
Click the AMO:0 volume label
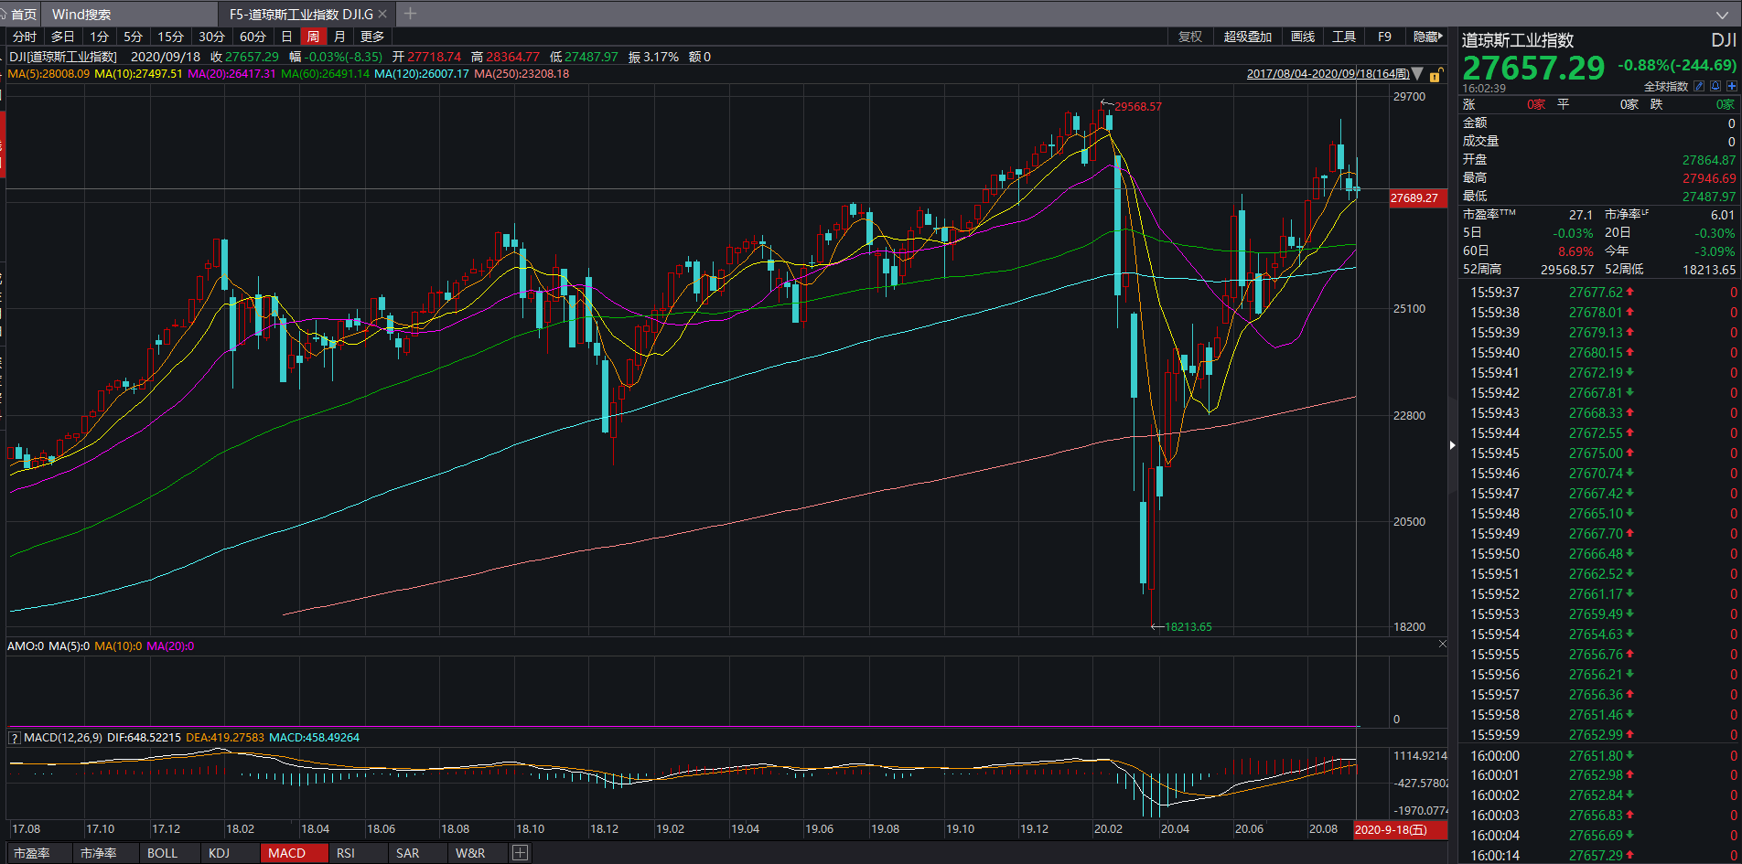(x=25, y=646)
